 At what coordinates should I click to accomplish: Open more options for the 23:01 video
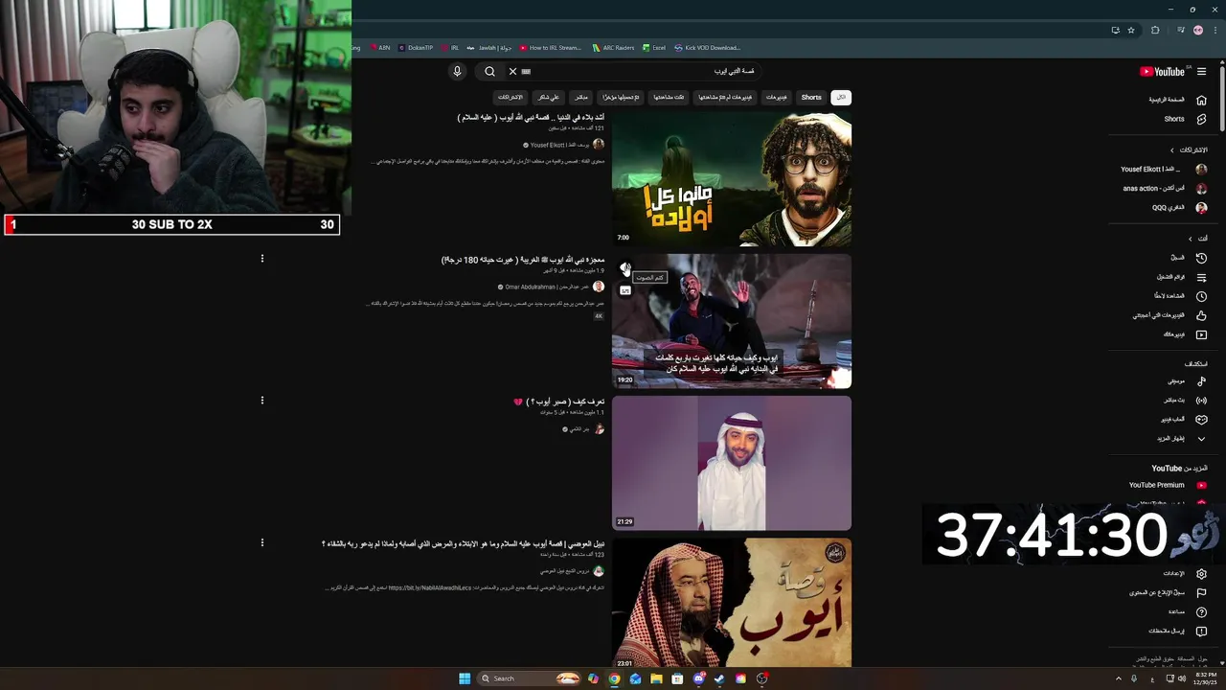[x=261, y=542]
